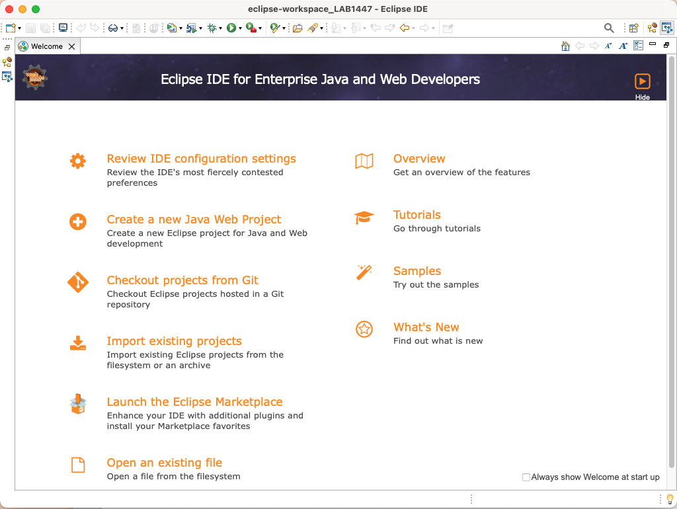Click the restore icon in left trim bar
Image resolution: width=677 pixels, height=509 pixels.
[x=7, y=48]
